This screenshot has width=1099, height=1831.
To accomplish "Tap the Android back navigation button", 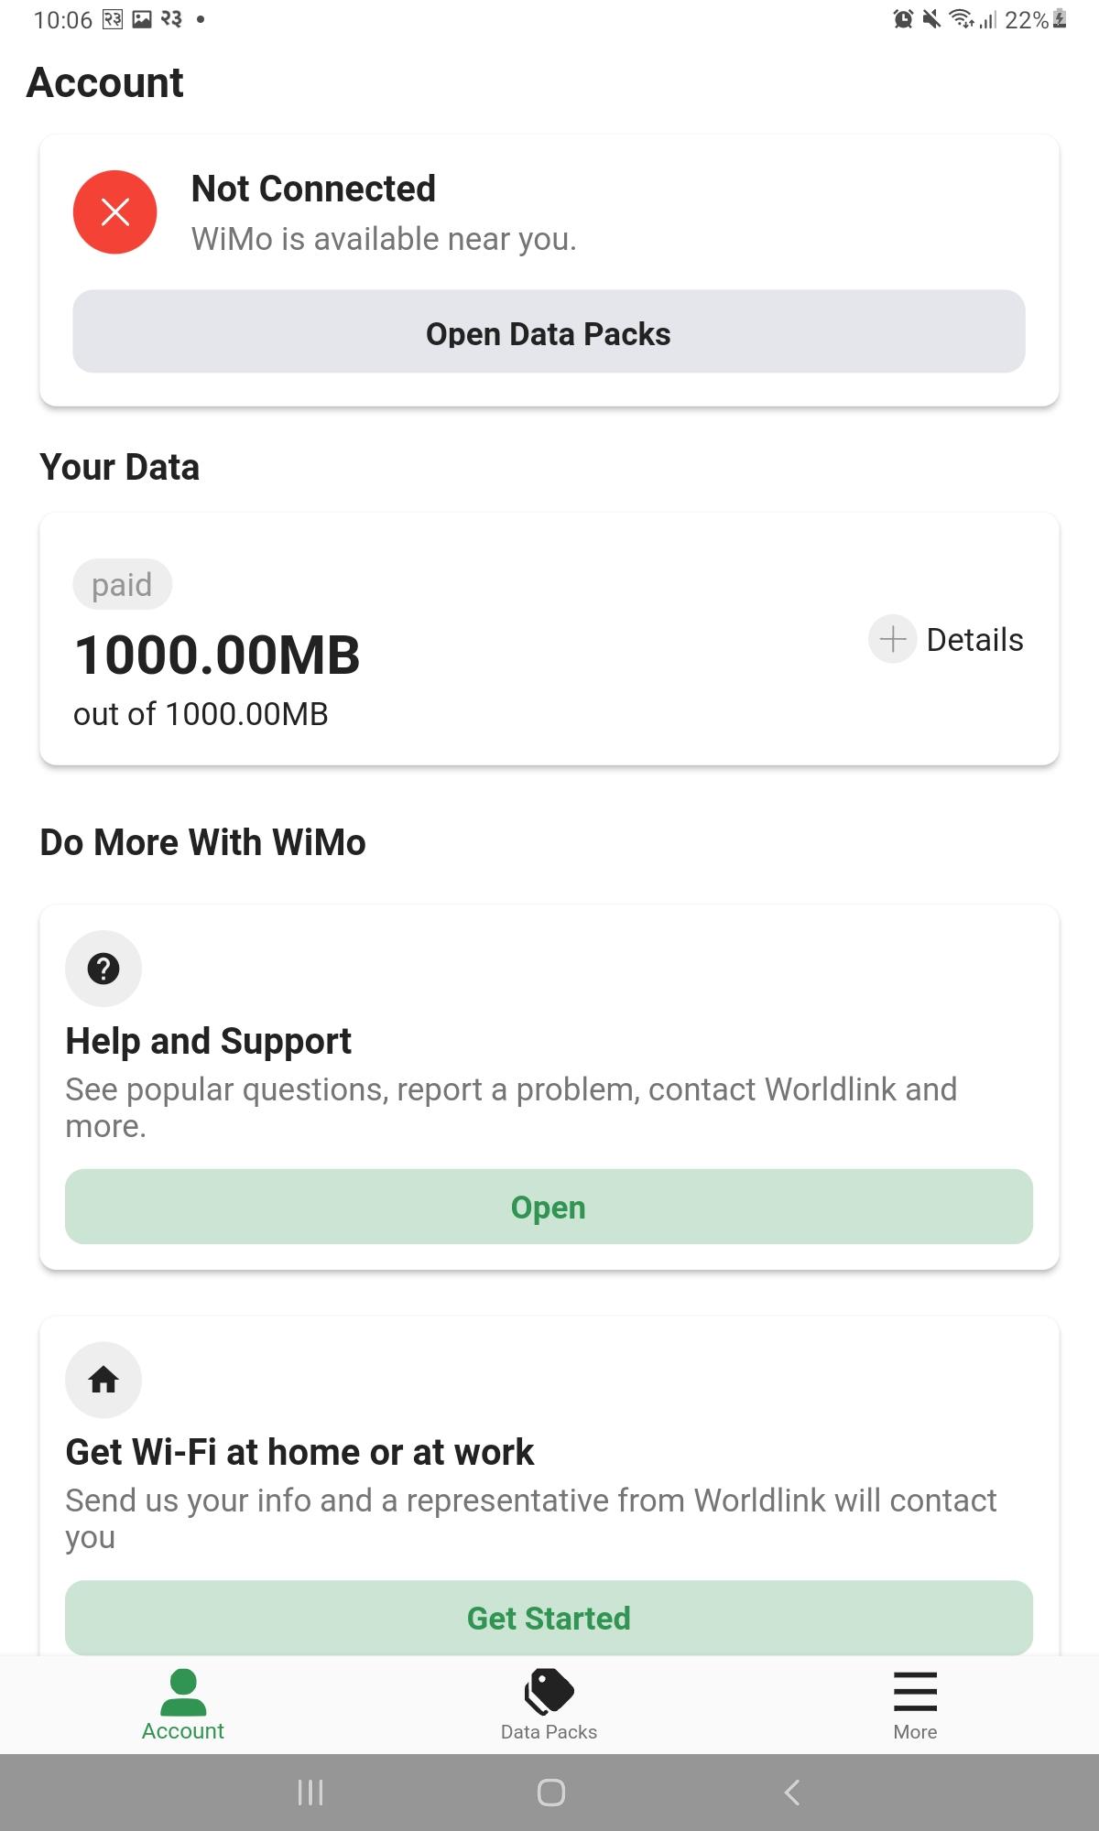I will click(x=792, y=1793).
